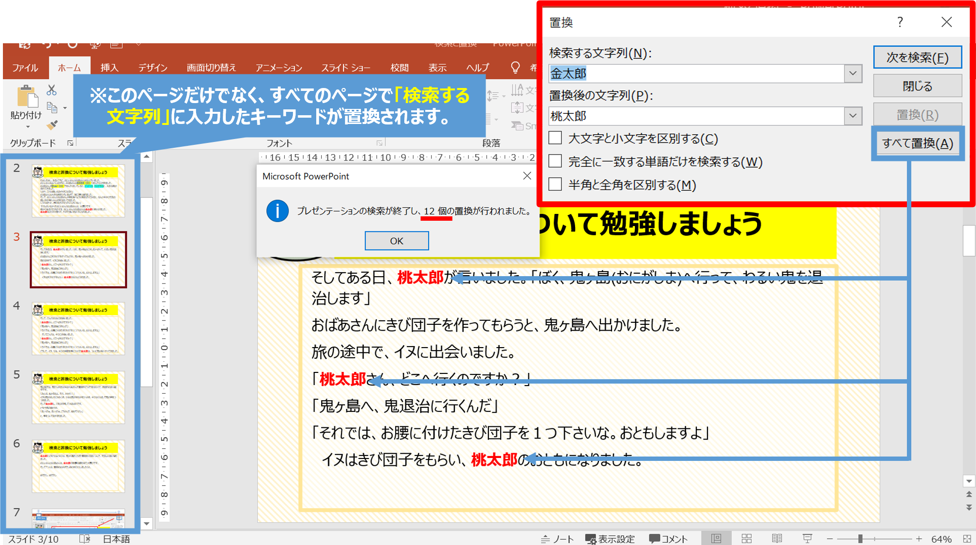Click the Paste clipboard icon
Image resolution: width=976 pixels, height=545 pixels.
[27, 97]
